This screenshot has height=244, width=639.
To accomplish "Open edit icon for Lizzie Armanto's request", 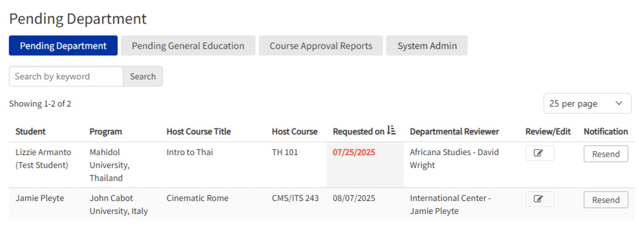I will pos(539,153).
